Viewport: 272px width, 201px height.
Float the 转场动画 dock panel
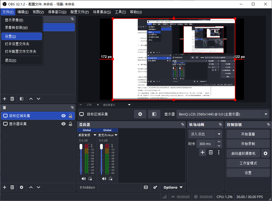coord(220,125)
